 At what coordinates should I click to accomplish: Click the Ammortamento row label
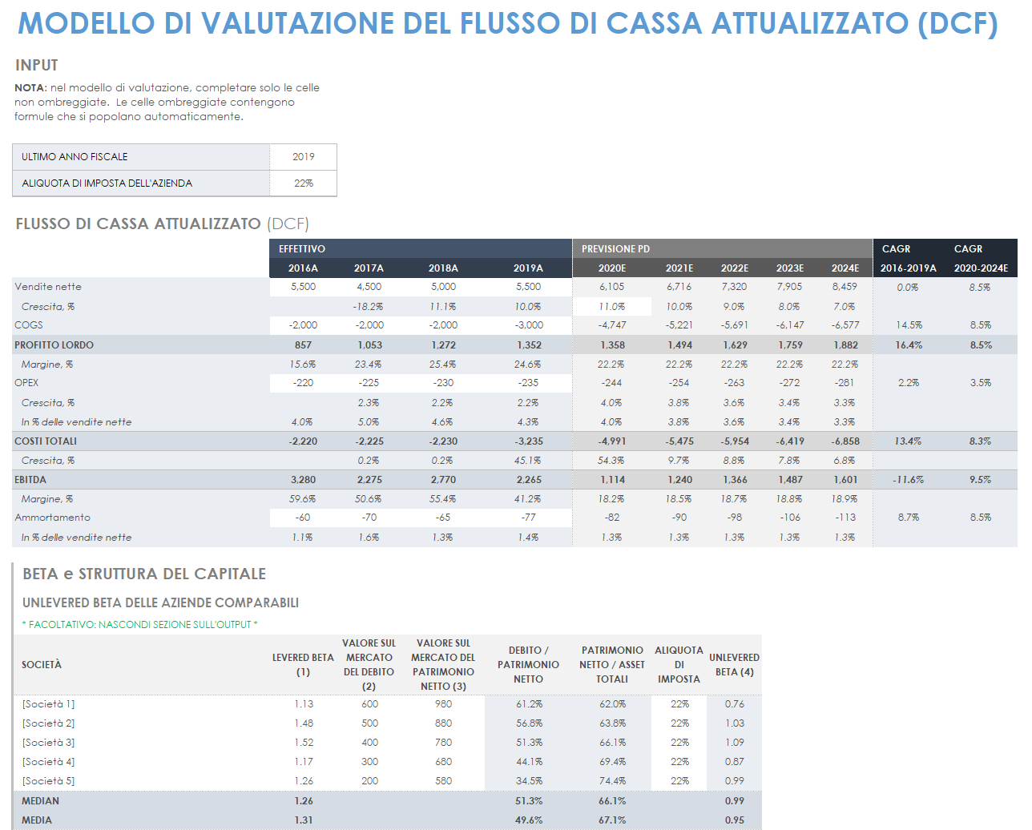[x=52, y=518]
